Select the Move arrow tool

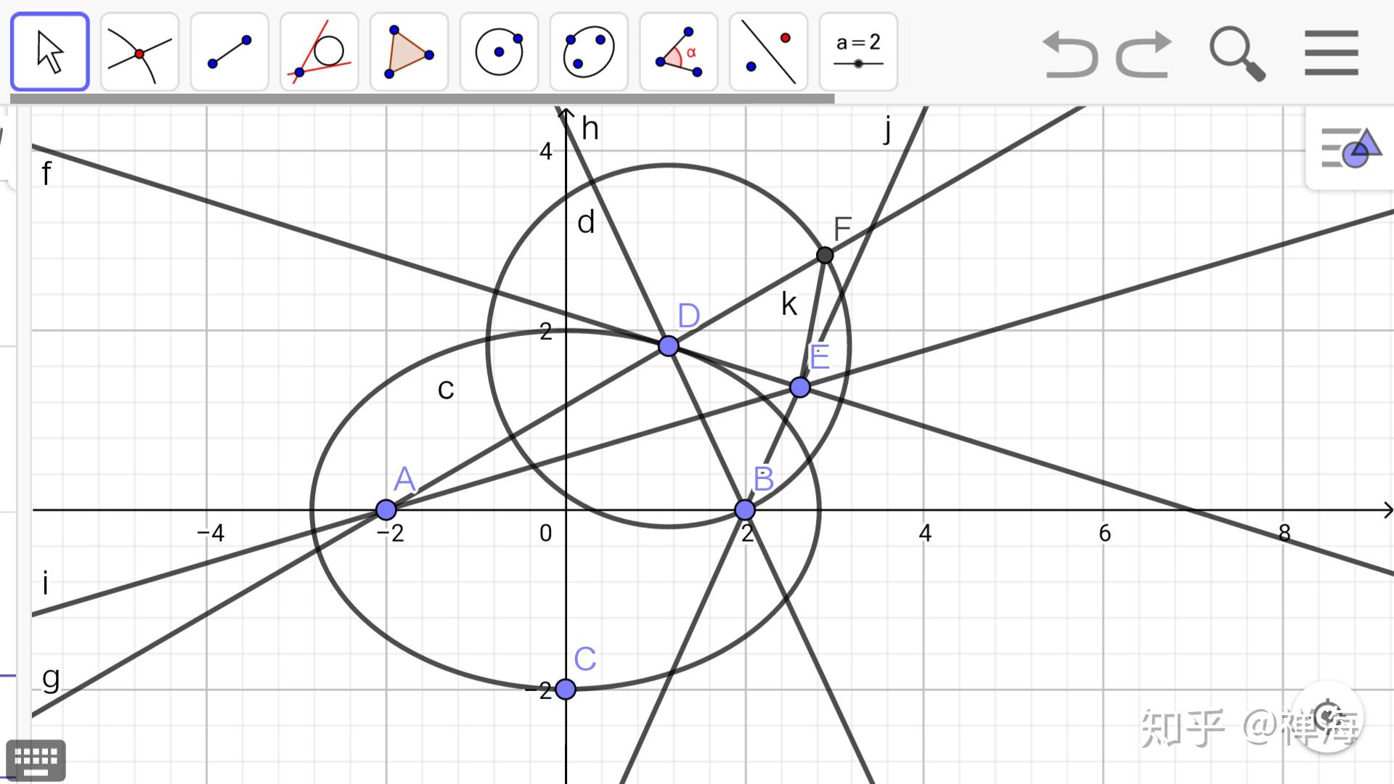49,52
